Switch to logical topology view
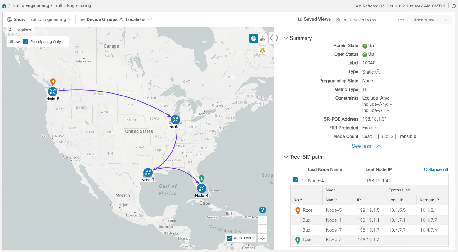 tap(263, 38)
